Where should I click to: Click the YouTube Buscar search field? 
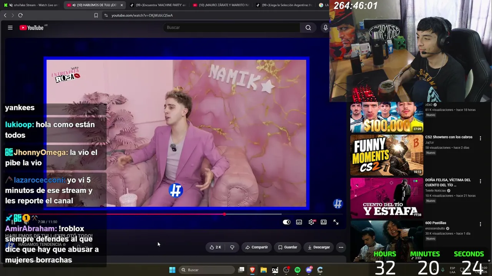(232, 28)
